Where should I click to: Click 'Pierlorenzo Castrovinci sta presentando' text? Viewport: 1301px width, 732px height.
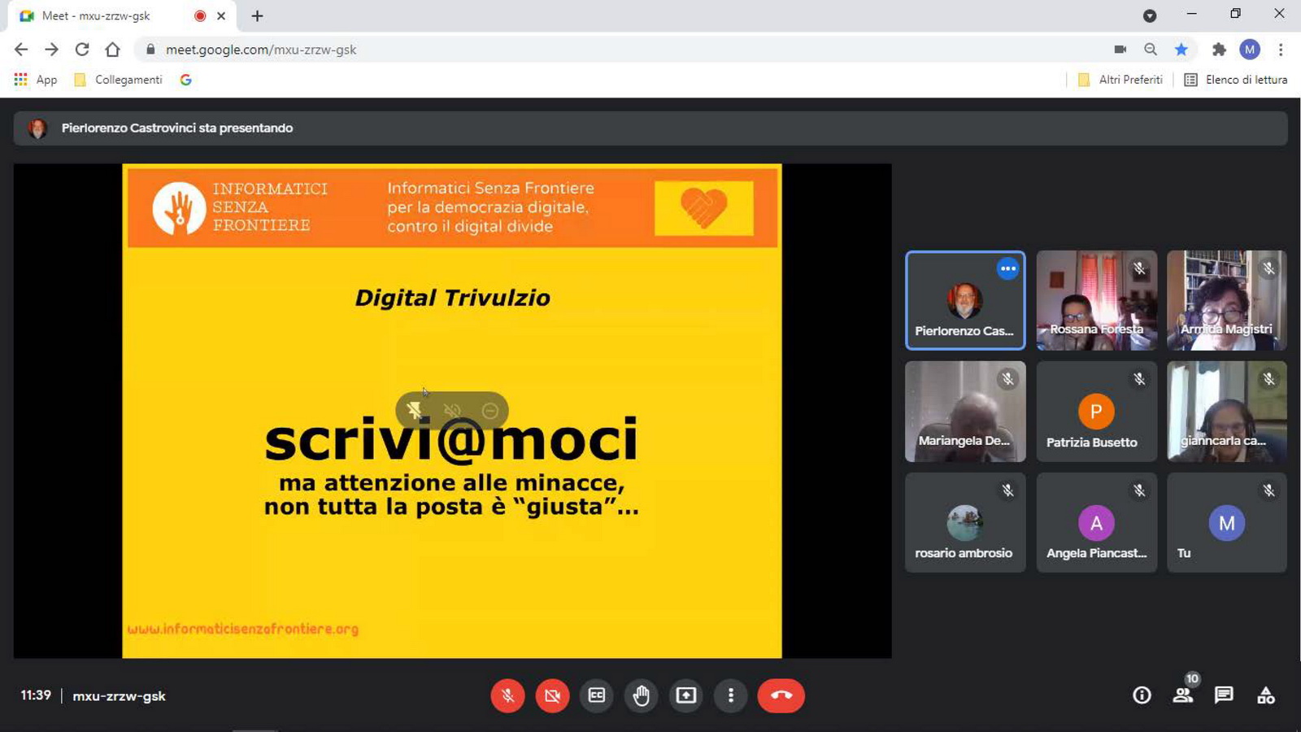pyautogui.click(x=177, y=128)
